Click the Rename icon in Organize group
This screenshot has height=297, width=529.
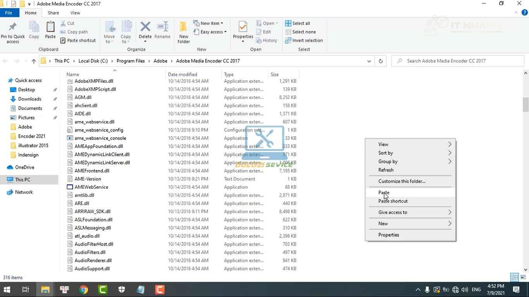(x=162, y=30)
